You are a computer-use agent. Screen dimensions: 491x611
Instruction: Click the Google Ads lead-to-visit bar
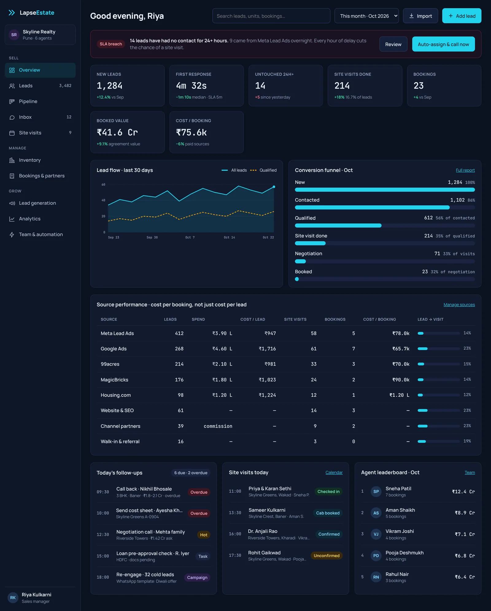(x=439, y=349)
